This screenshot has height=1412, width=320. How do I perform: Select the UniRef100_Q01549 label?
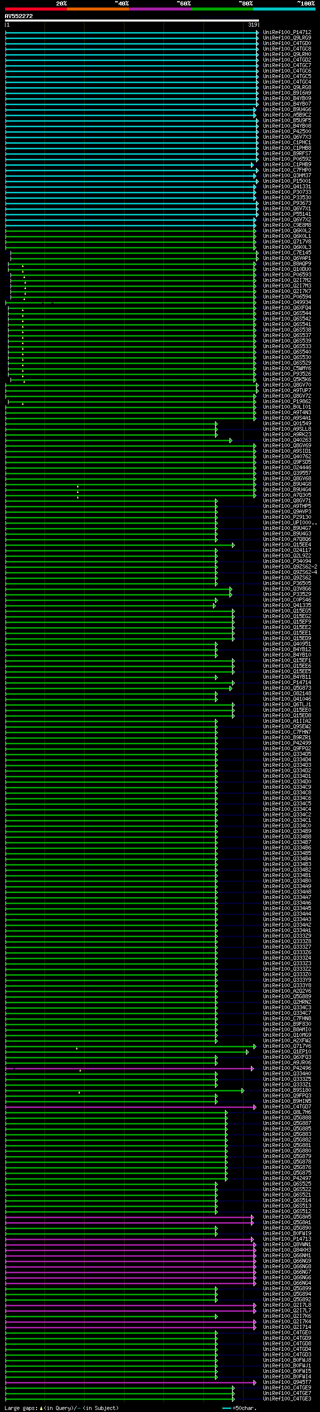(x=287, y=424)
